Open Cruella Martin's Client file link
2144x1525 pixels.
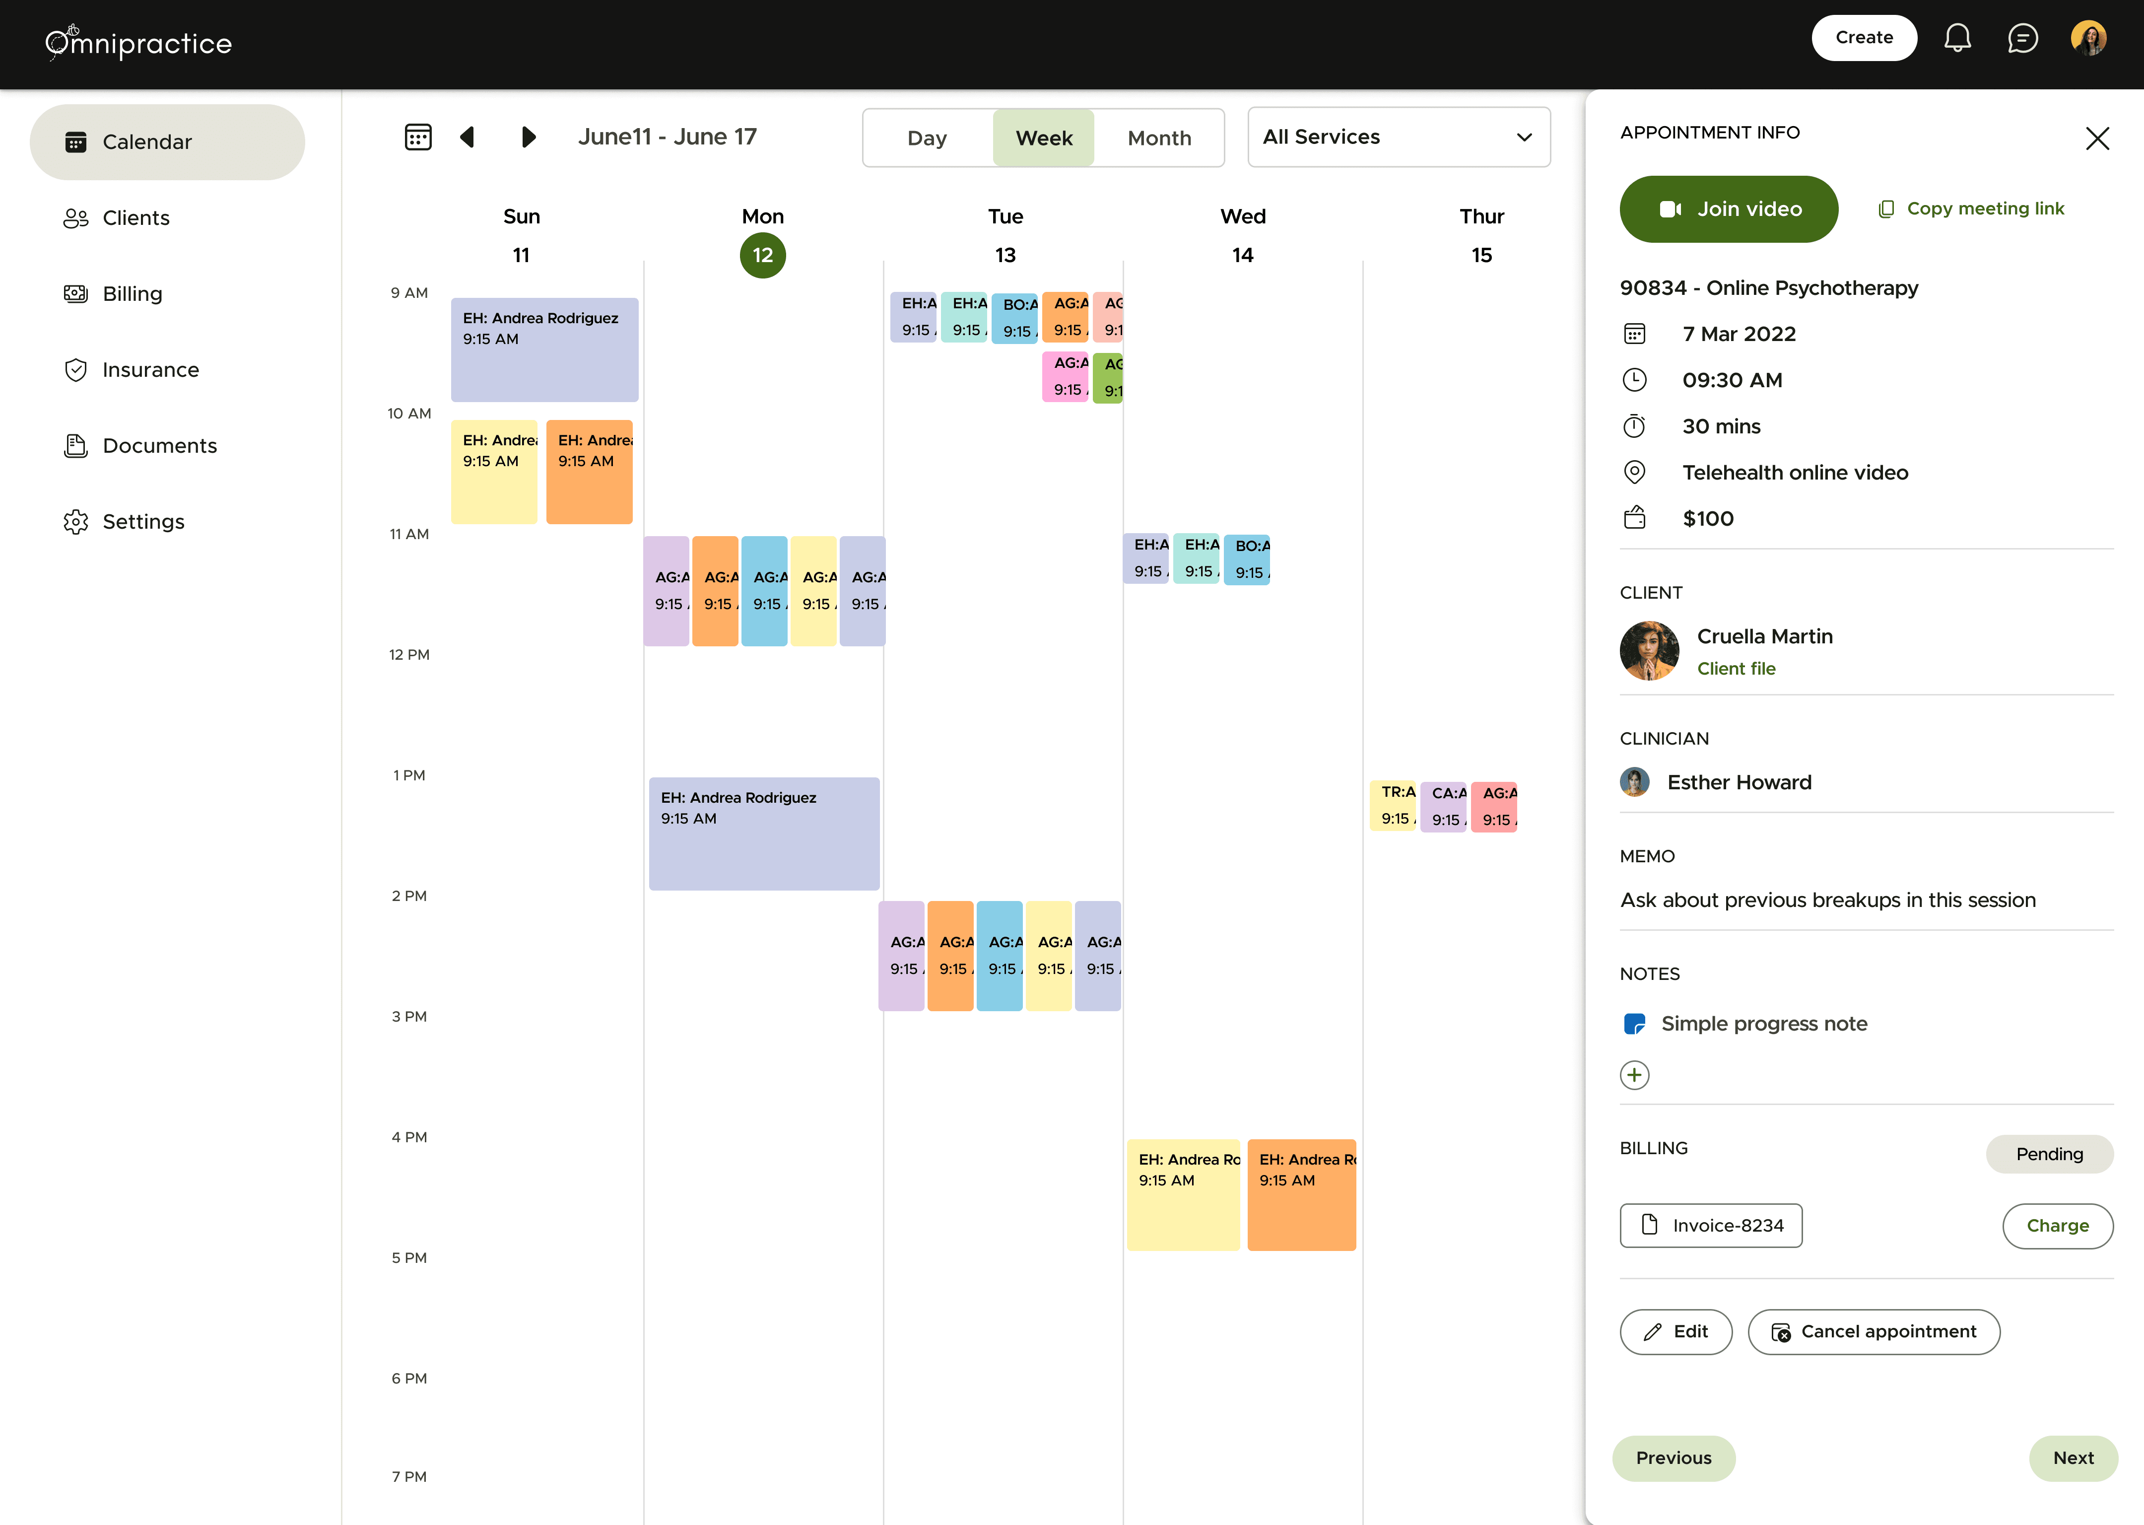coord(1736,669)
